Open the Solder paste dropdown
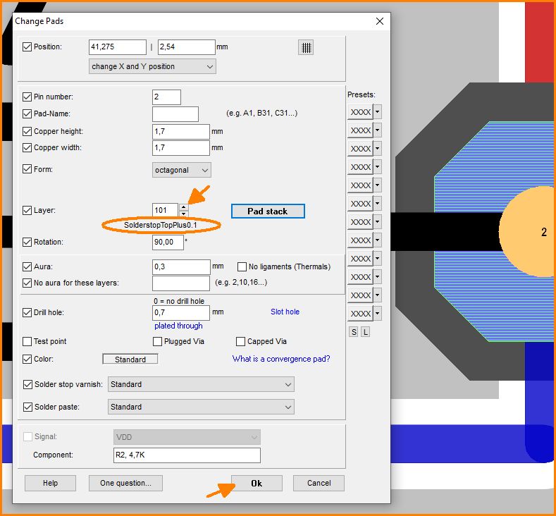The height and width of the screenshot is (516, 556). click(201, 407)
